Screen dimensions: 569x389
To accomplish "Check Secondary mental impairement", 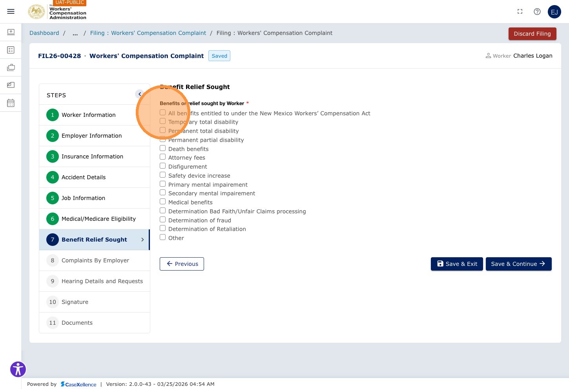I will [x=162, y=193].
